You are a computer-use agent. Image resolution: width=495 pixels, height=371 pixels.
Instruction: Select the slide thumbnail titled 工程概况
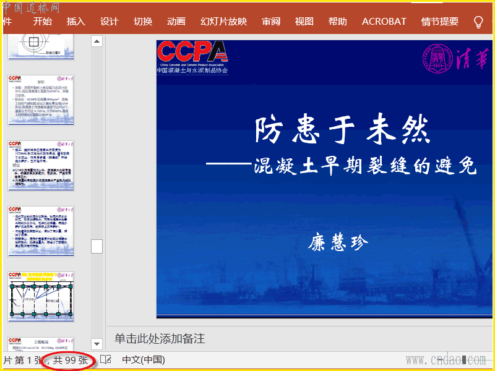41,344
